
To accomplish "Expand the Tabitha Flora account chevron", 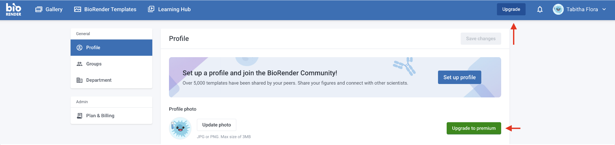I will click(x=604, y=9).
